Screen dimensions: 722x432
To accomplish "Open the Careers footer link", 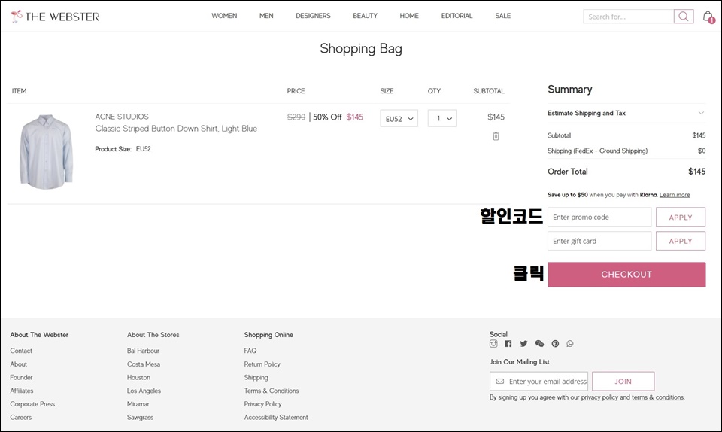I will [21, 417].
